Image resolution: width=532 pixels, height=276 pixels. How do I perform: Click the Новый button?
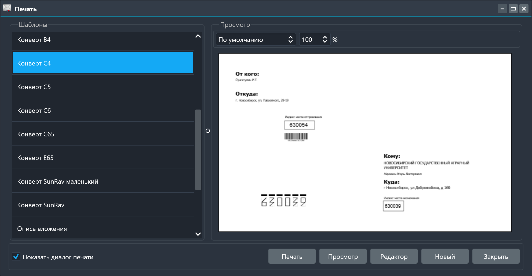(445, 256)
